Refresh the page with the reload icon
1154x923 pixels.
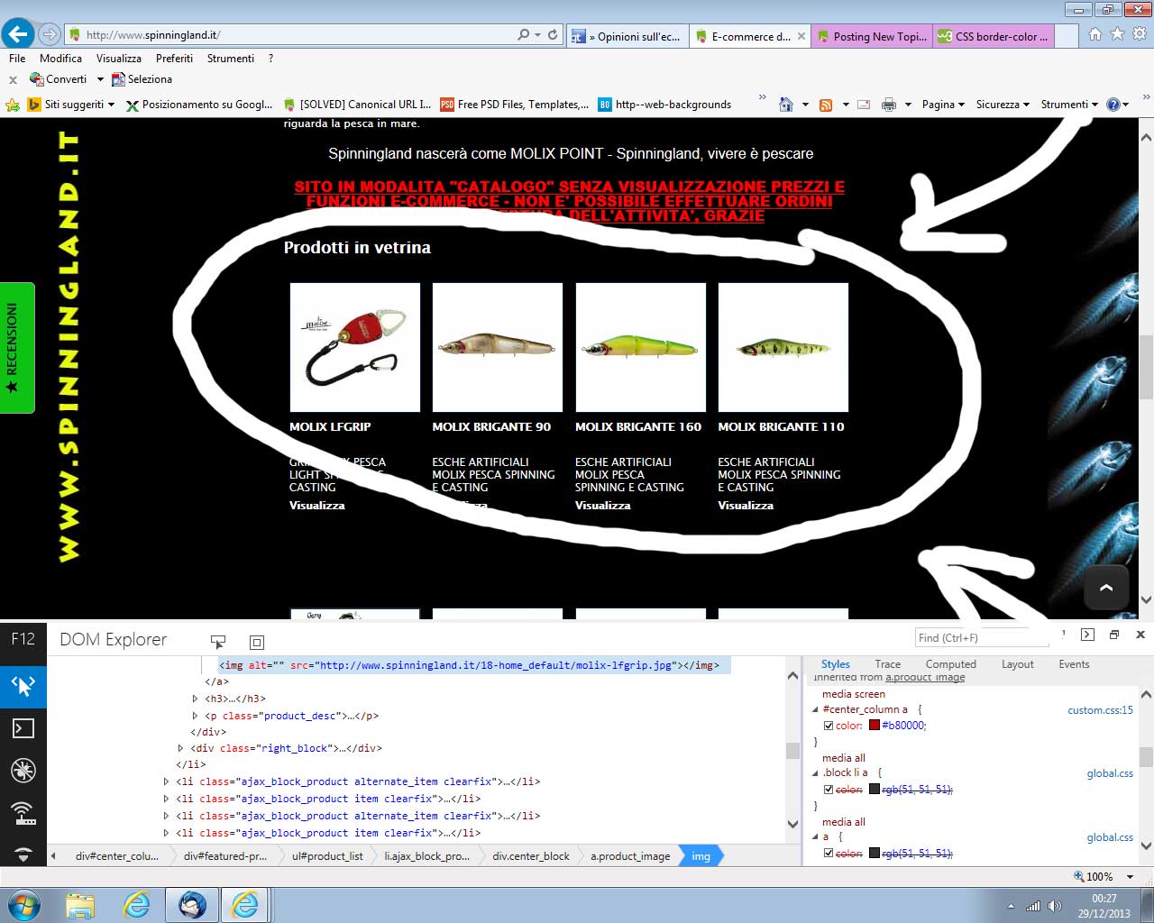(x=553, y=35)
